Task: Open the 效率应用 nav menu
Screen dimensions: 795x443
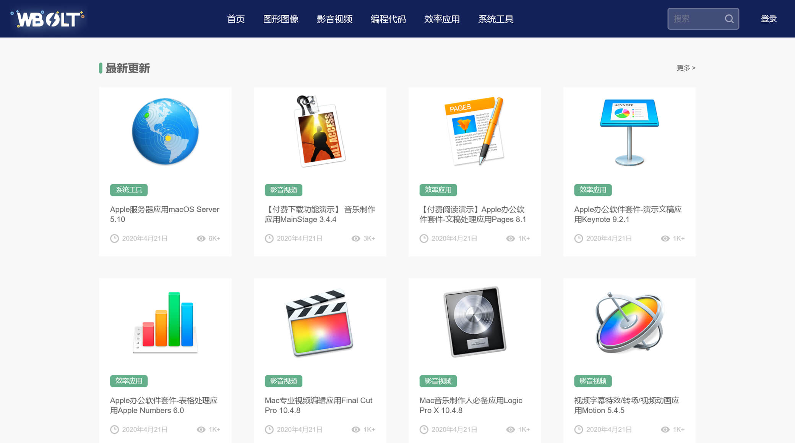Action: [442, 19]
